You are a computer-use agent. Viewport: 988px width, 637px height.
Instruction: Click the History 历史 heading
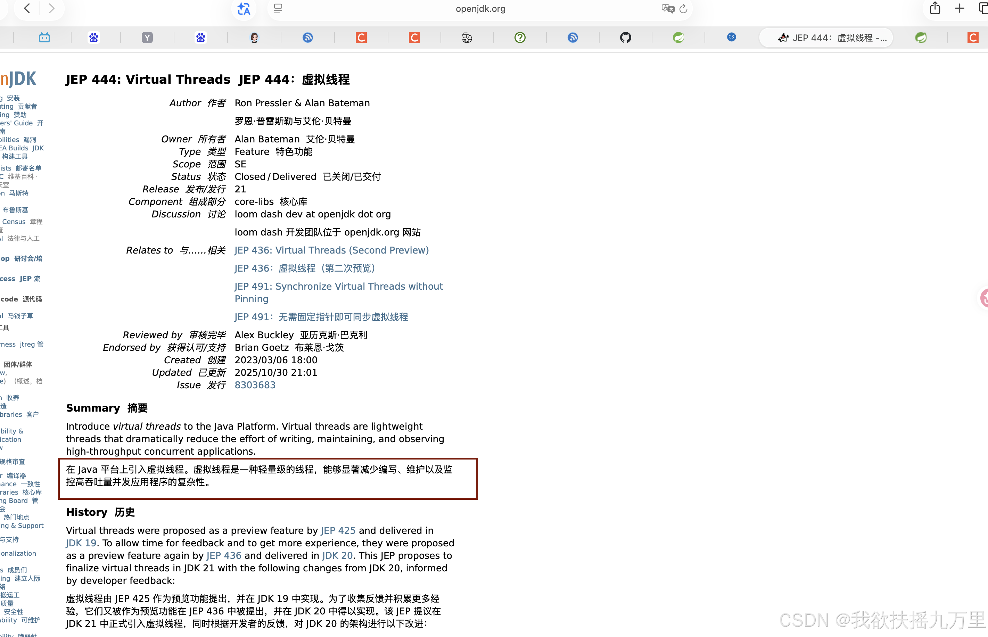click(100, 512)
